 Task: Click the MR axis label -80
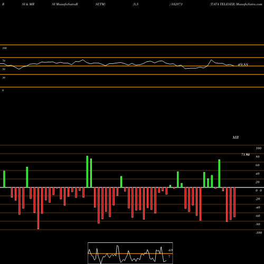click(x=258, y=224)
